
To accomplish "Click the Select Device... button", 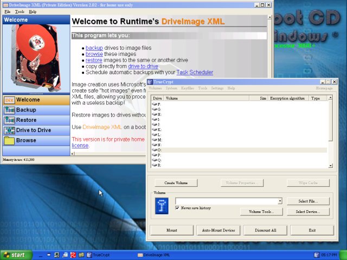I will point(308,212).
